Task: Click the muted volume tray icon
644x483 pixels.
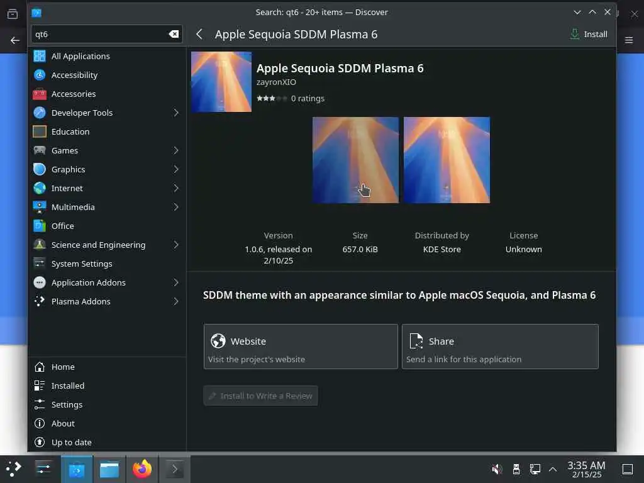Action: click(497, 469)
